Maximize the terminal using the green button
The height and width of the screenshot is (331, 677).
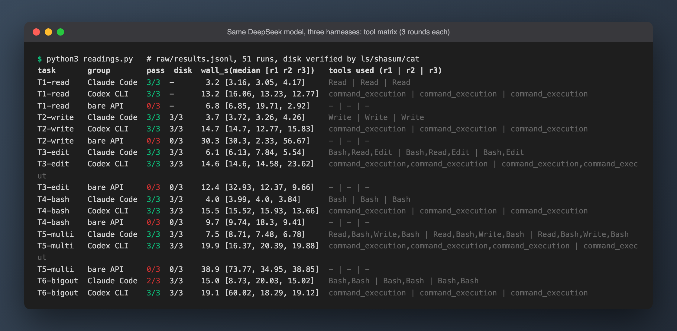(x=60, y=32)
